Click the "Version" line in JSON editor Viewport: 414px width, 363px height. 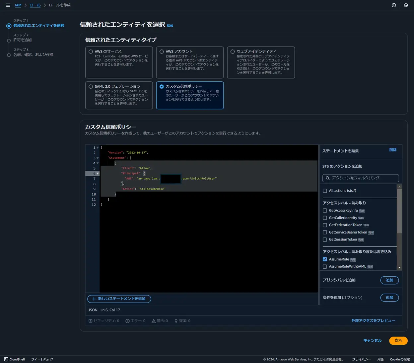(128, 153)
